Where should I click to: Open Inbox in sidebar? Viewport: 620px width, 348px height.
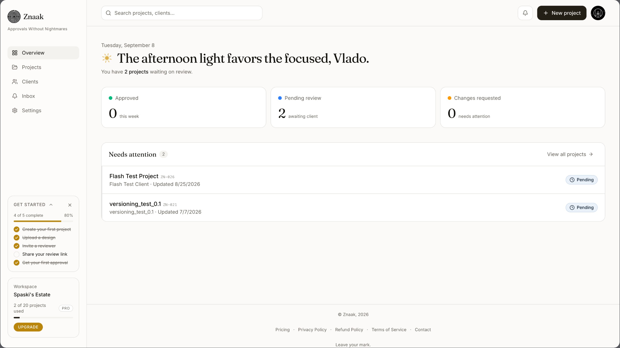[x=43, y=96]
